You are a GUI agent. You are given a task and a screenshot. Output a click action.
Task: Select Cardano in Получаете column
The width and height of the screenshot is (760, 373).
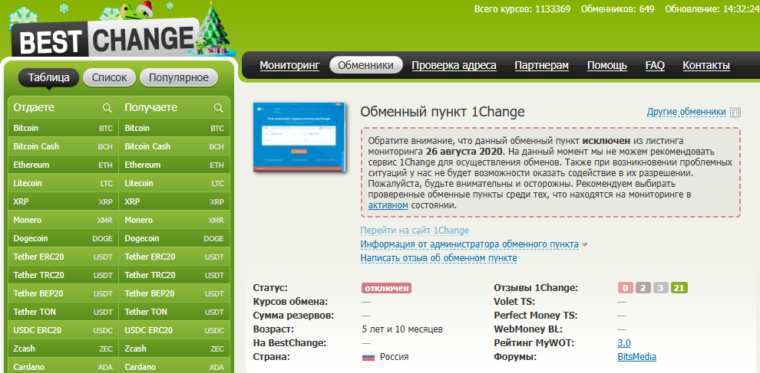[x=174, y=367]
